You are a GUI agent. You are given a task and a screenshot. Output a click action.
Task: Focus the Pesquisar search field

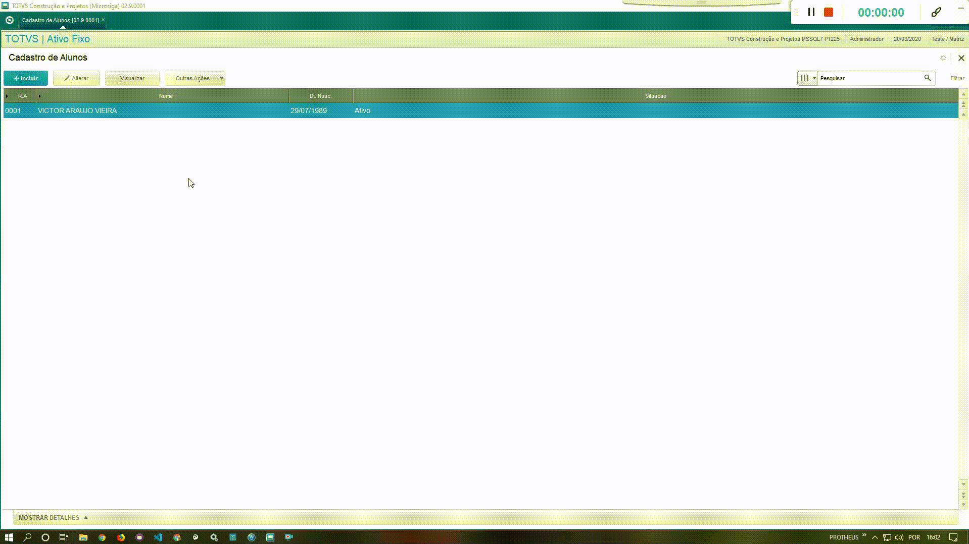[x=870, y=78]
